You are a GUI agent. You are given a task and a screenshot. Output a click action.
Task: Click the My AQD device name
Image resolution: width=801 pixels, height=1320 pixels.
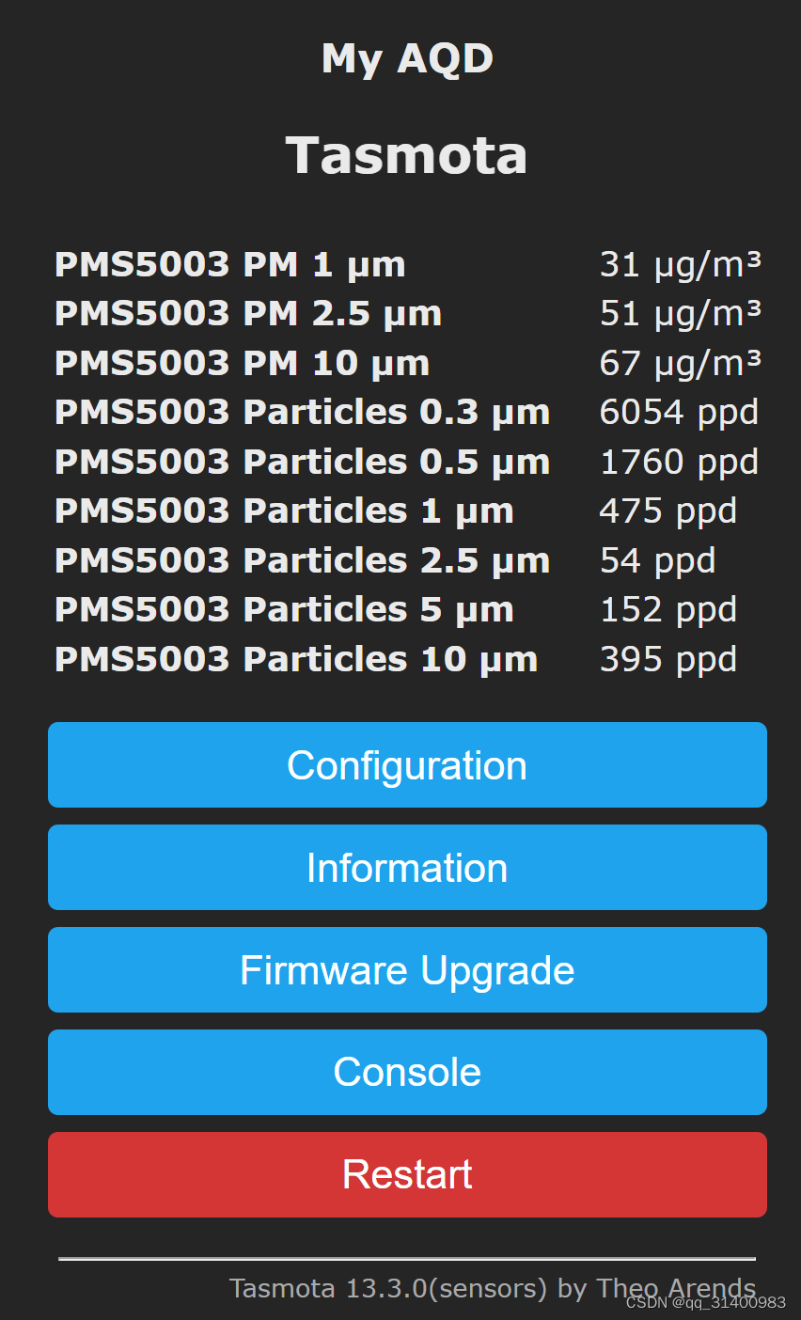coord(406,59)
